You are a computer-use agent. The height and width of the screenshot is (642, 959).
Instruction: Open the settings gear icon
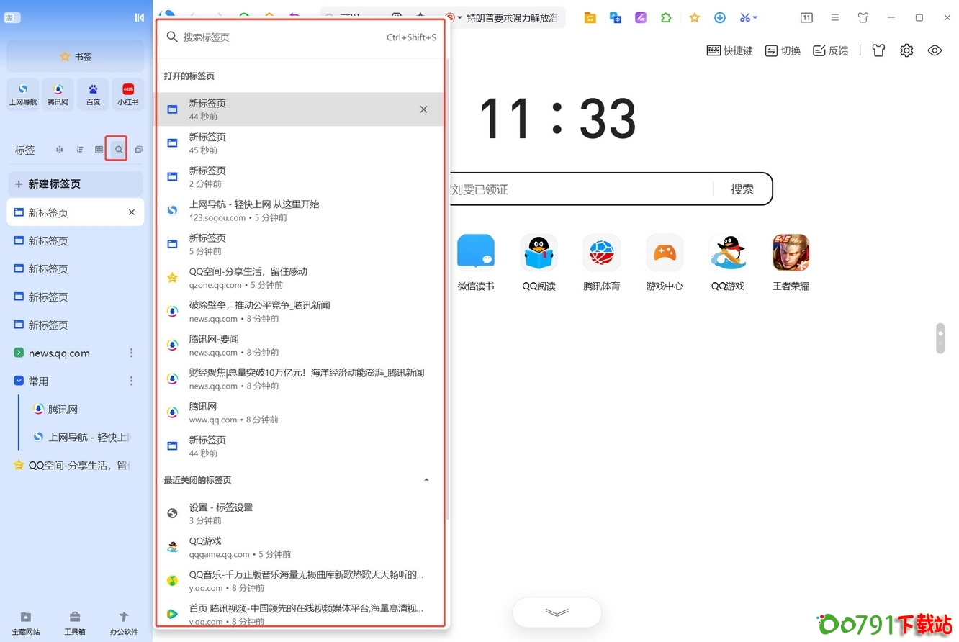click(x=906, y=50)
